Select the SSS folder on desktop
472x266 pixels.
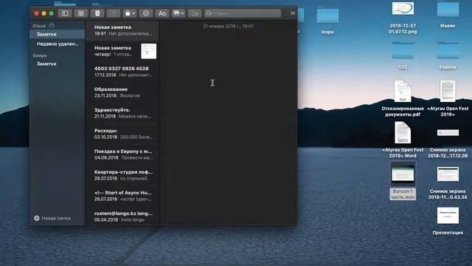403,56
